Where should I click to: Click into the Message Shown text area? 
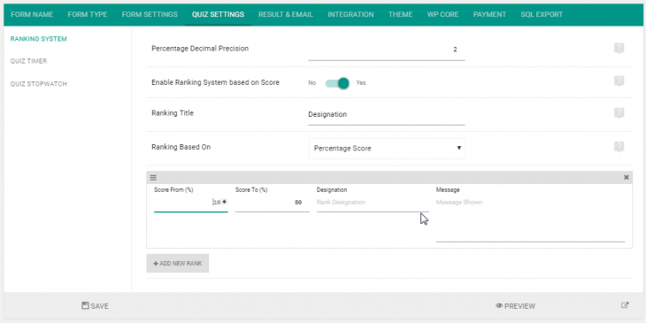coord(530,219)
